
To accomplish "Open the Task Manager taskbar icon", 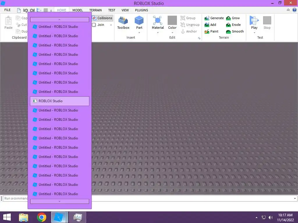I will tap(78, 217).
